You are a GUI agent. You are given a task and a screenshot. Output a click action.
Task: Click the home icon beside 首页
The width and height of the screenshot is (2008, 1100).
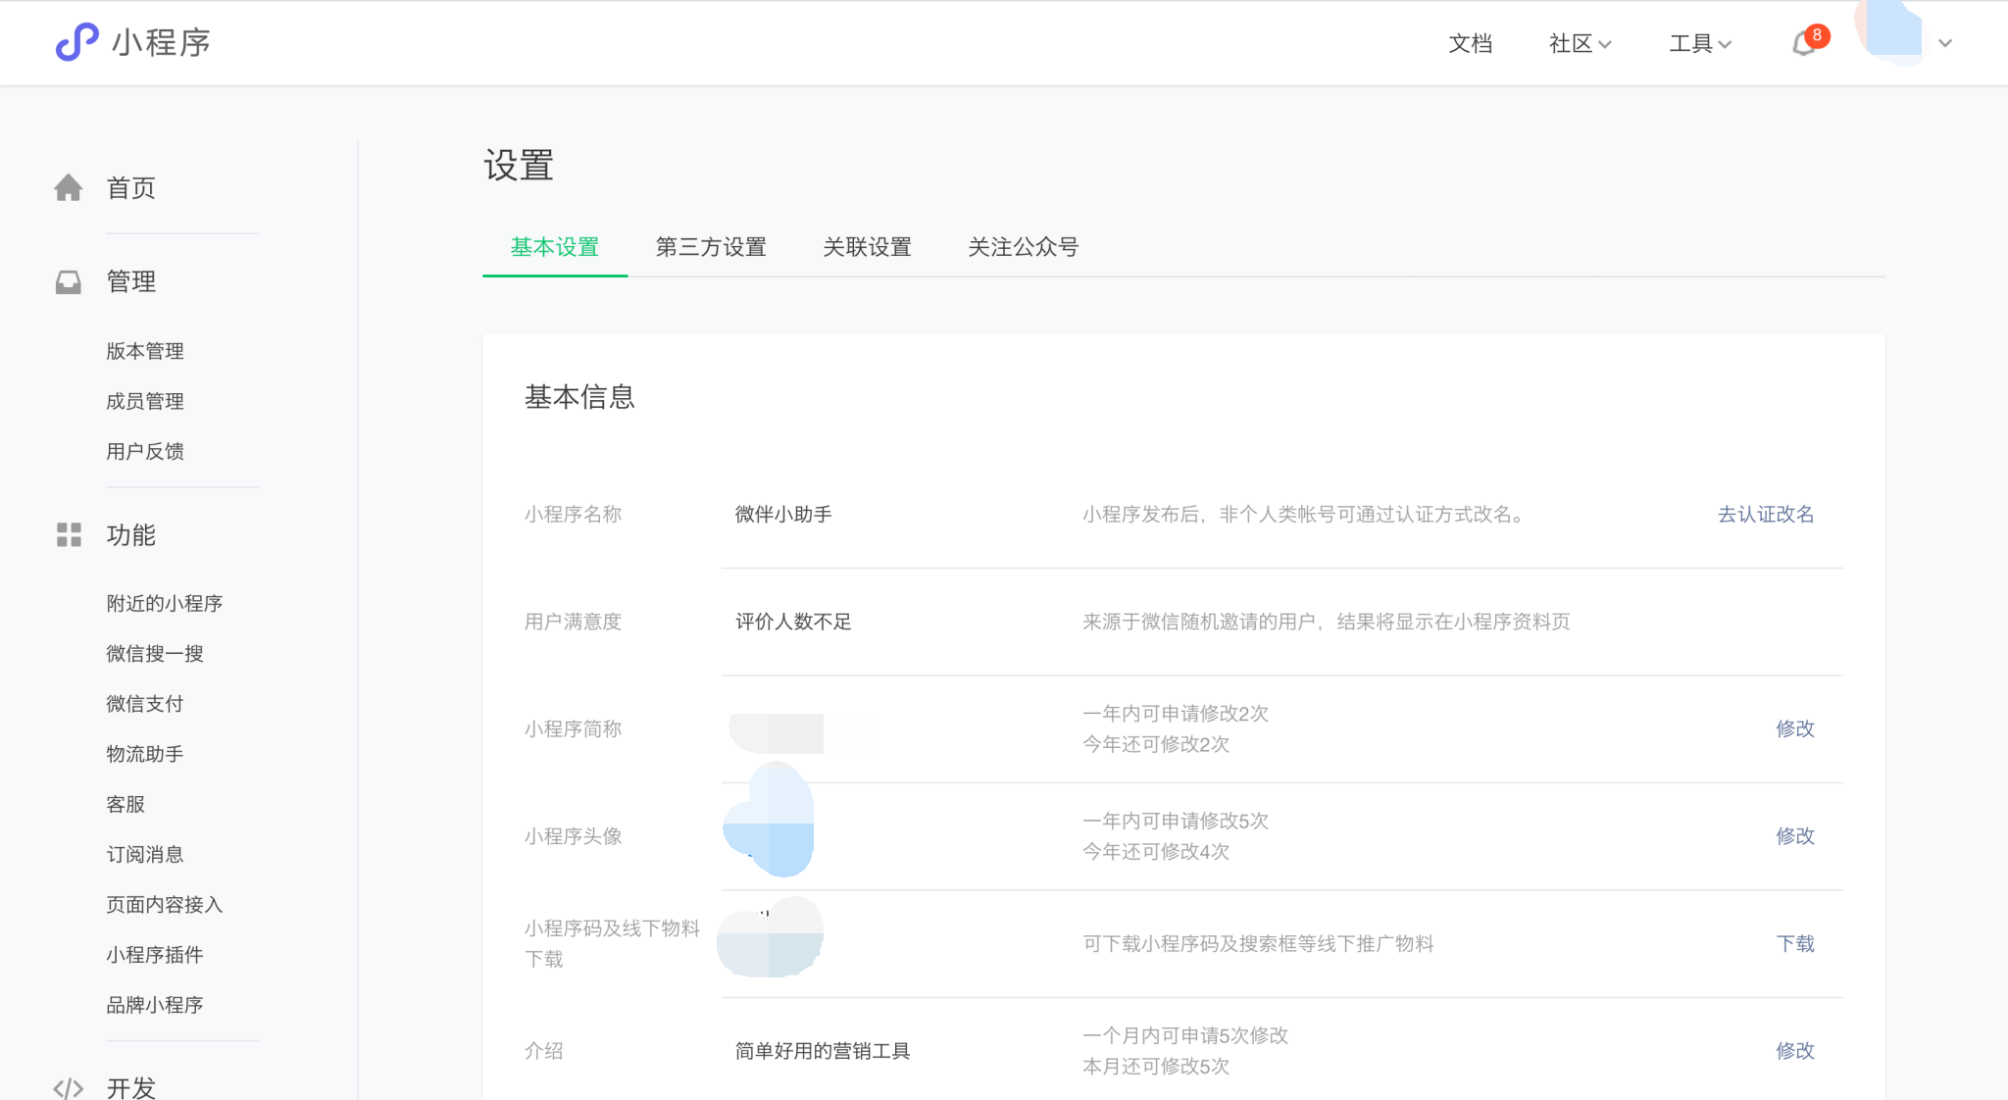(68, 187)
